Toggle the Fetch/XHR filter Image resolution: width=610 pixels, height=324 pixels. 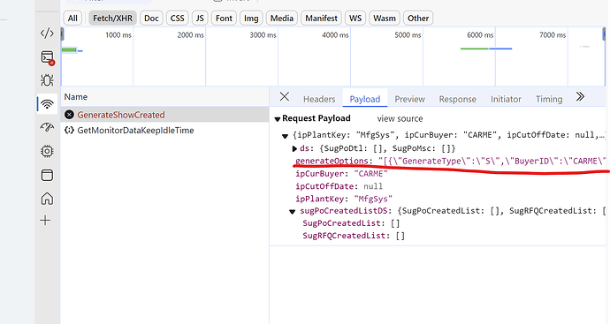click(112, 19)
